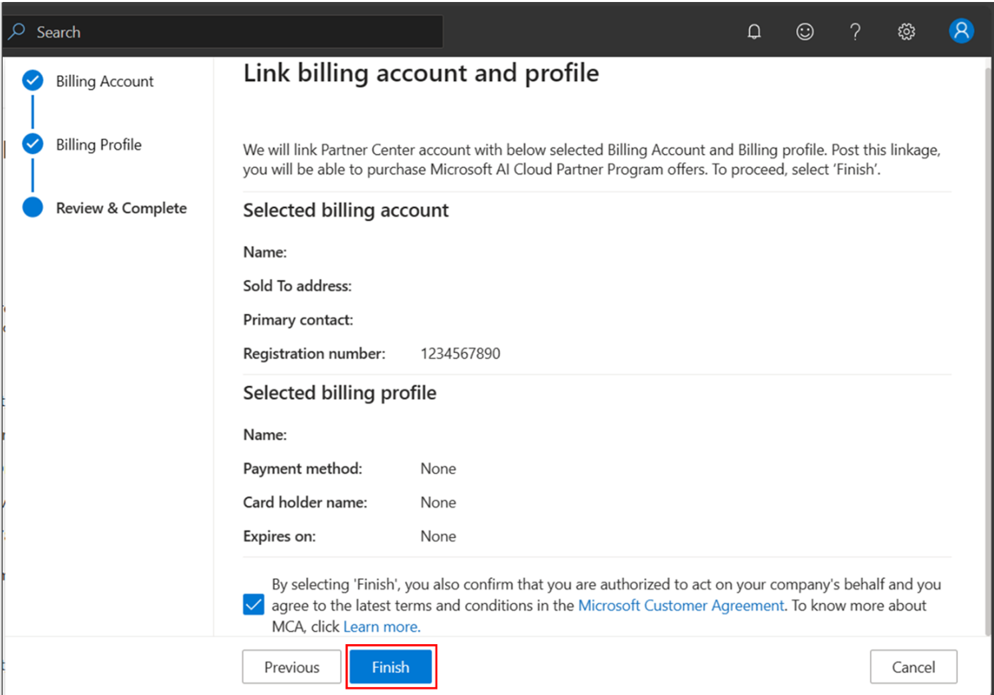The width and height of the screenshot is (994, 695).
Task: Open the notifications bell
Action: (x=754, y=31)
